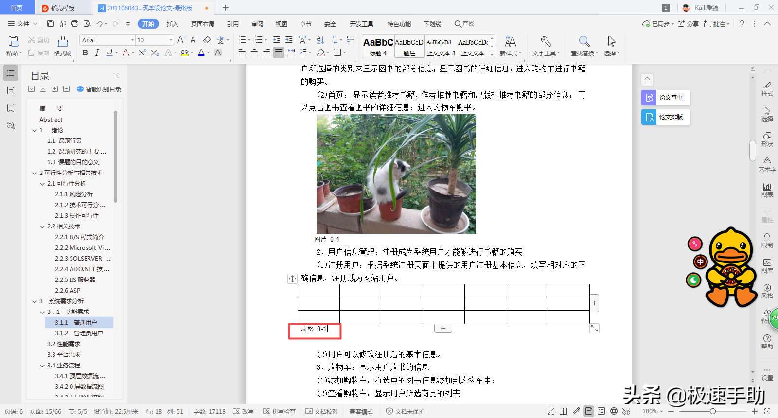Open the 形状 shapes sidebar tool
The height and width of the screenshot is (418, 778).
pos(767,139)
